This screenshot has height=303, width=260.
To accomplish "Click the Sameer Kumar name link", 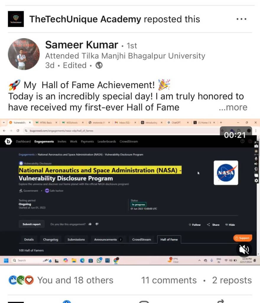I will [82, 45].
